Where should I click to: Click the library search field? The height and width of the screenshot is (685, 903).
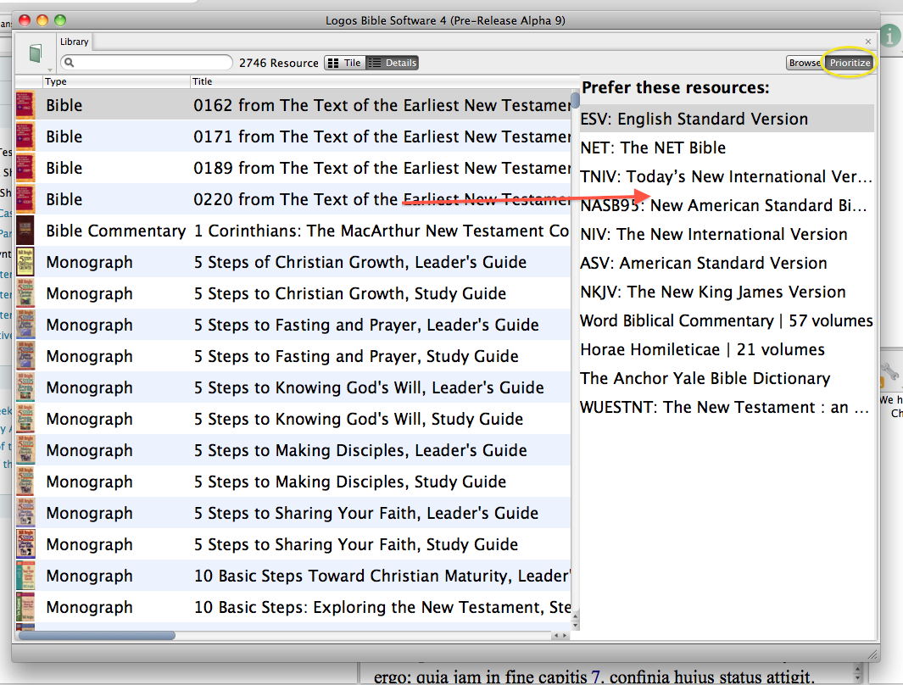147,62
